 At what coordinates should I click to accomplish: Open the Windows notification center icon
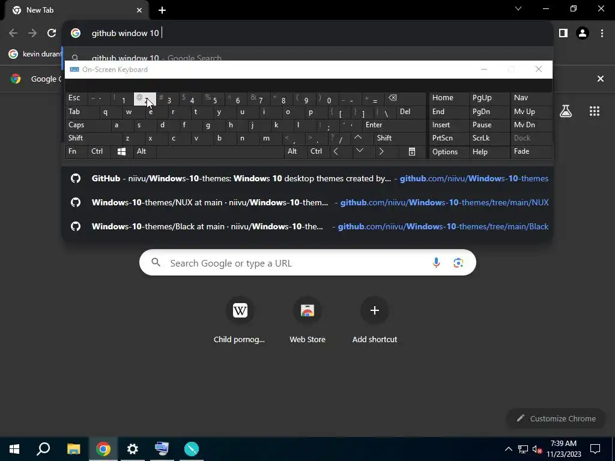coord(595,449)
